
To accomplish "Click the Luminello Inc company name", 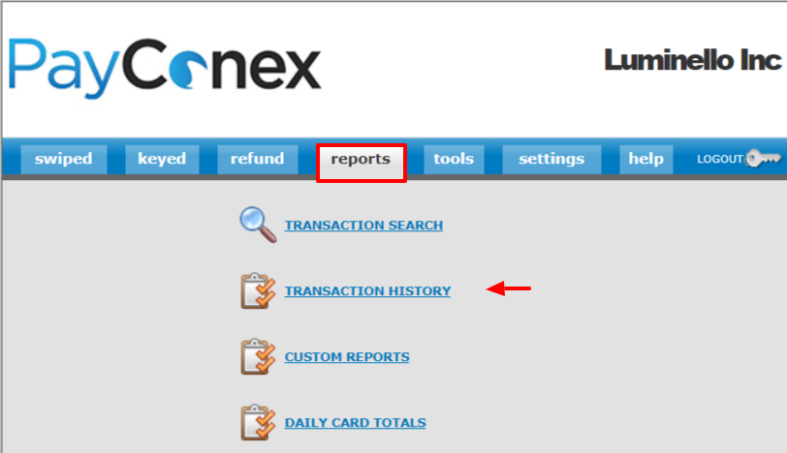I will (x=693, y=60).
